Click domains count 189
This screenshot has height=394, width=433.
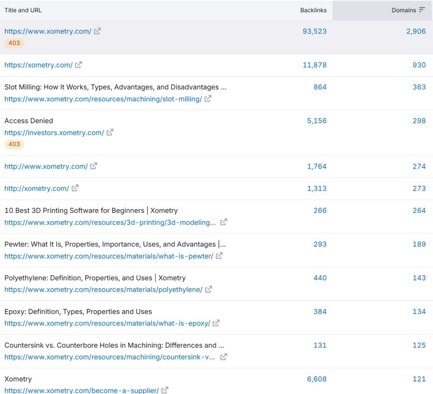click(419, 244)
